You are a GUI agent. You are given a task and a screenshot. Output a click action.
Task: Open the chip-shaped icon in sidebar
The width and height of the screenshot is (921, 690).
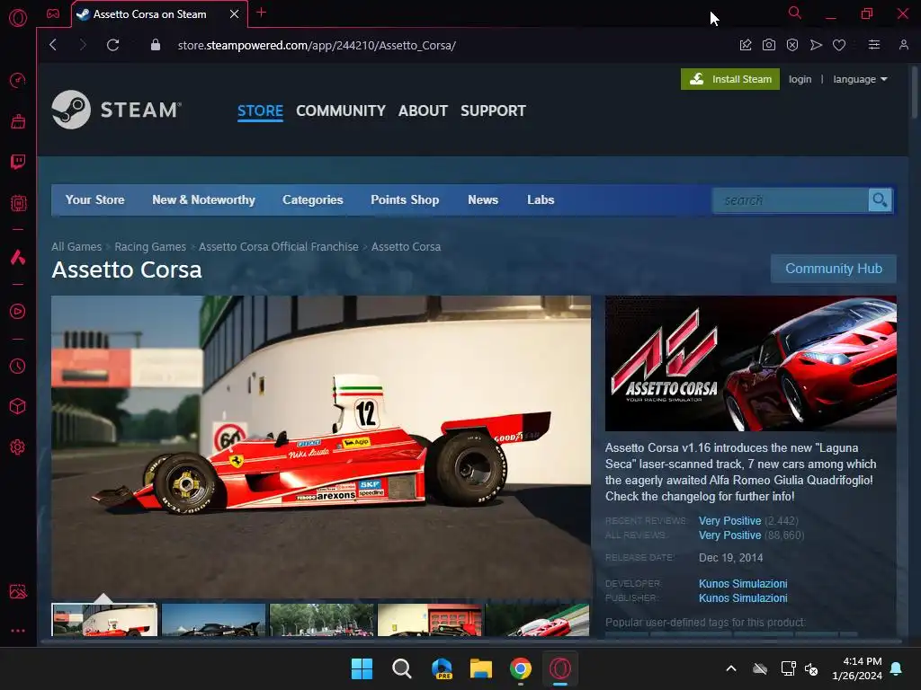(18, 203)
